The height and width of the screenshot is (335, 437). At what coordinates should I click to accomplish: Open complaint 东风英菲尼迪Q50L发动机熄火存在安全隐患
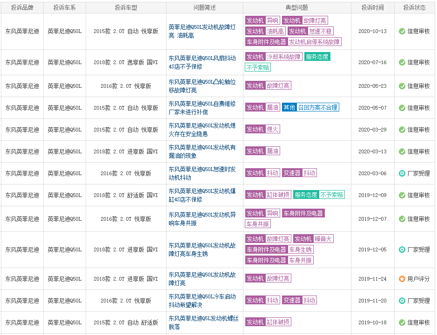(203, 129)
